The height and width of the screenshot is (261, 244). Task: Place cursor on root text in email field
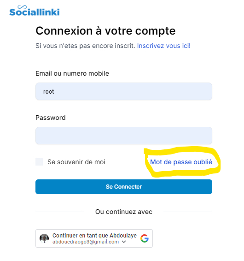pyautogui.click(x=48, y=92)
